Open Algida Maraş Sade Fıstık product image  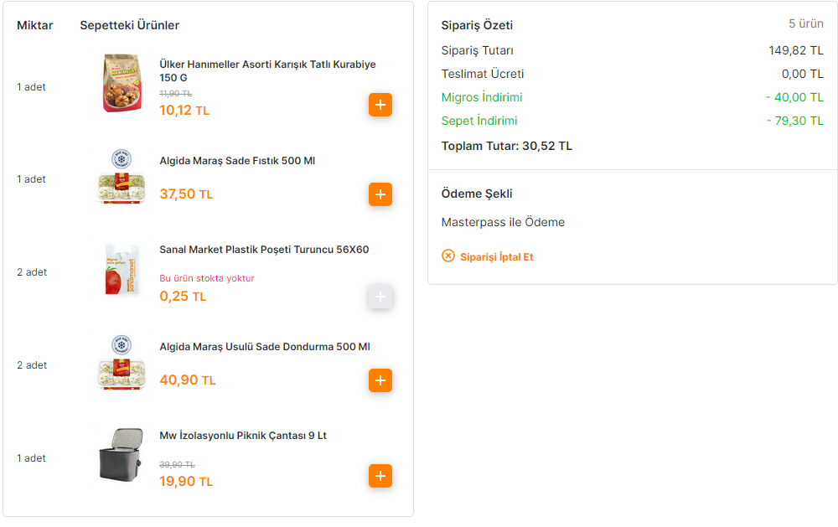coord(122,179)
